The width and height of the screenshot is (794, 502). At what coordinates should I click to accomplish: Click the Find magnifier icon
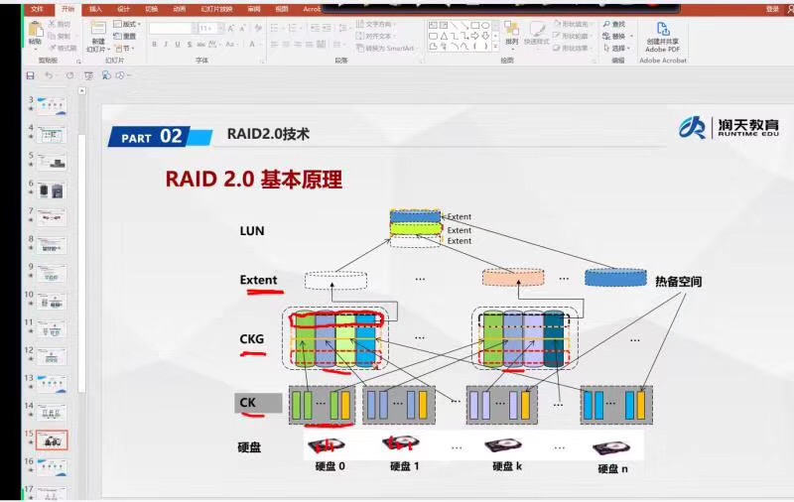pos(606,24)
